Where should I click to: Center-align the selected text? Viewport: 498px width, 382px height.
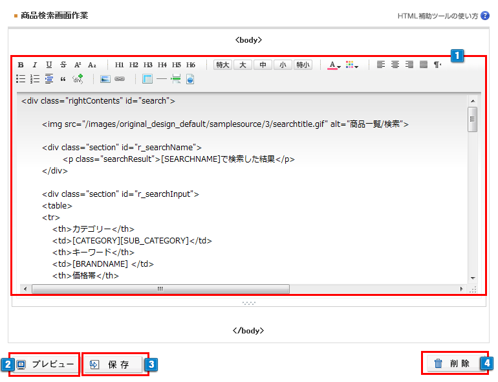click(x=395, y=65)
